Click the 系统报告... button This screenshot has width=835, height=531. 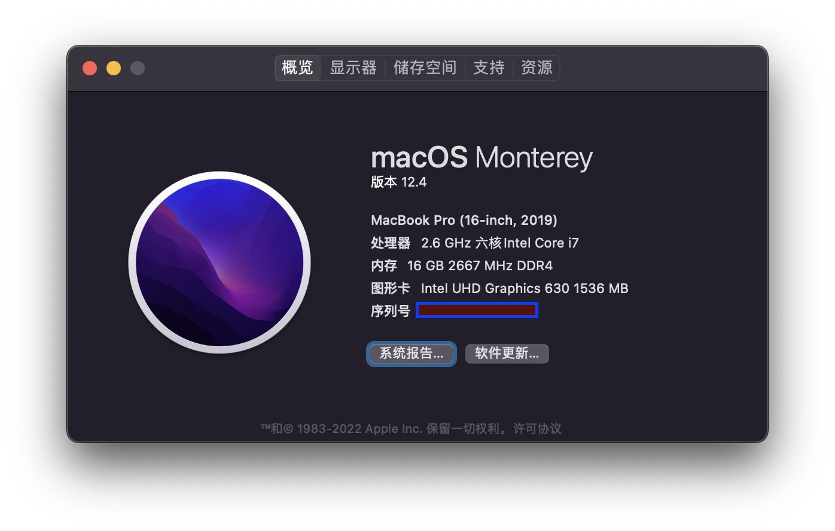point(412,353)
